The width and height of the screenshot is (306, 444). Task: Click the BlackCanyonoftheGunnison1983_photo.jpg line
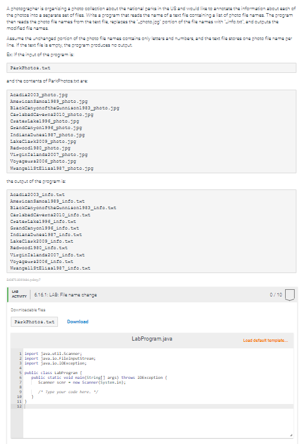click(x=65, y=108)
